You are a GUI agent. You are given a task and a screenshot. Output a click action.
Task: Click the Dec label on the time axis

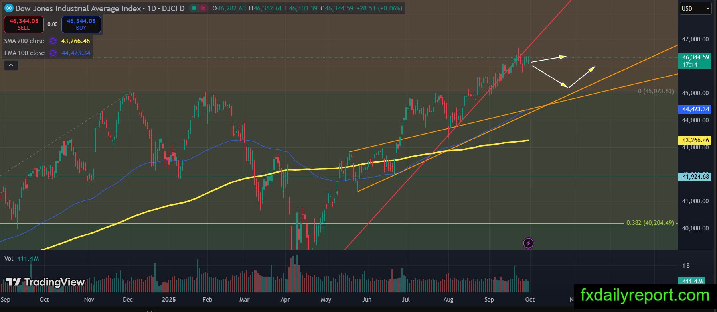[x=128, y=300]
